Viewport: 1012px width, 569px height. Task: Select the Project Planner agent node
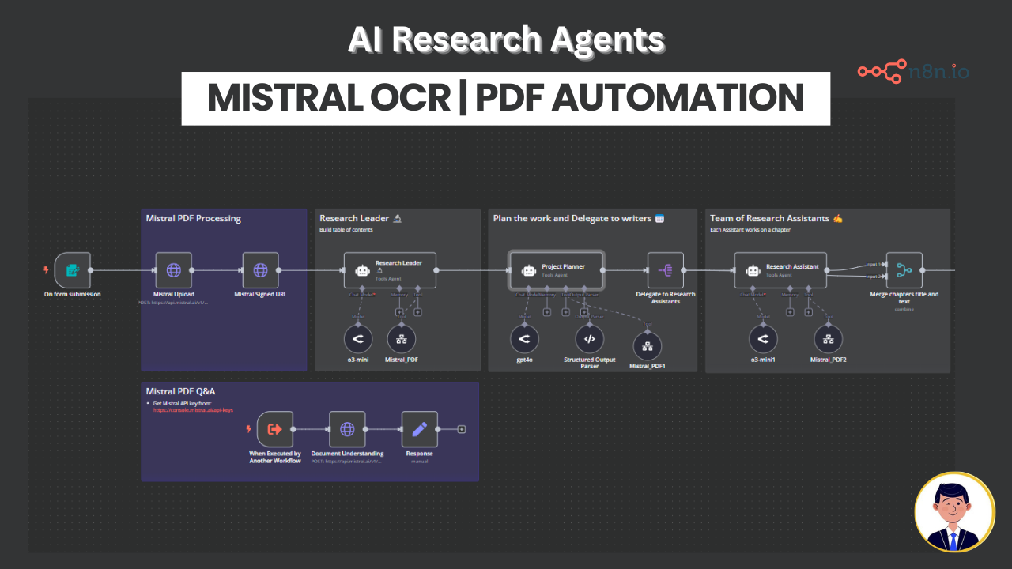[557, 270]
